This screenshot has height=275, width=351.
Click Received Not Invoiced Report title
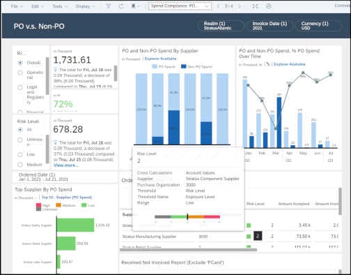[x=173, y=262]
